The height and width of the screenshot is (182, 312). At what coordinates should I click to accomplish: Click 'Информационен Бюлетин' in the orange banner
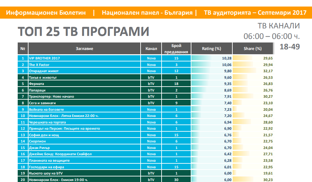(x=46, y=13)
